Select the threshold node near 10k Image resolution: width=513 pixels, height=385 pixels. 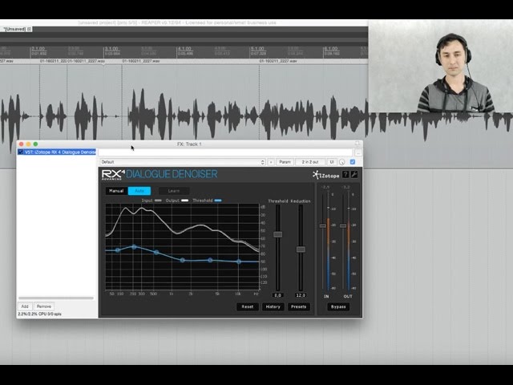tap(239, 261)
